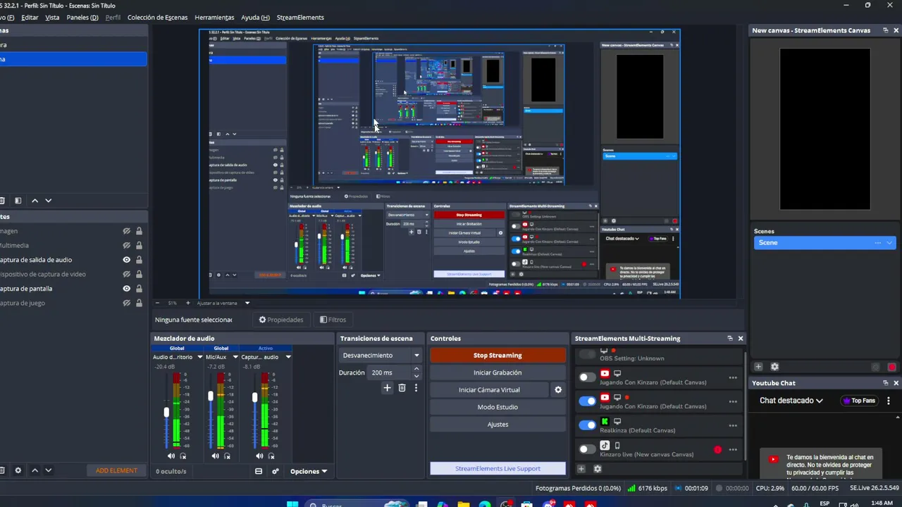This screenshot has height=507, width=902.
Task: Expand the Scene options chevron in Canvas
Action: click(x=889, y=243)
